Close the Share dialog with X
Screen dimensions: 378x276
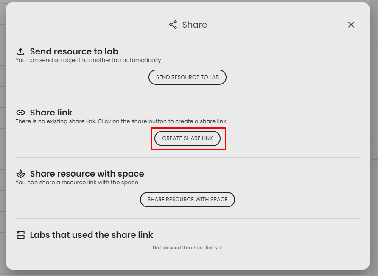pos(351,25)
